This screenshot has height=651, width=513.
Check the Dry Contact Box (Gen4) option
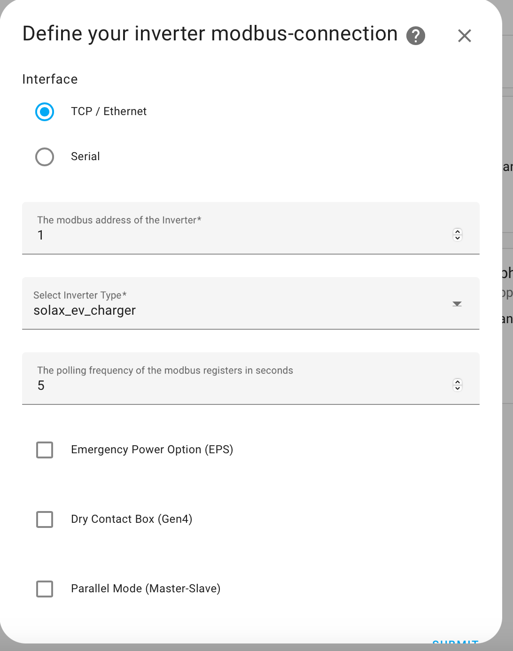tap(45, 519)
